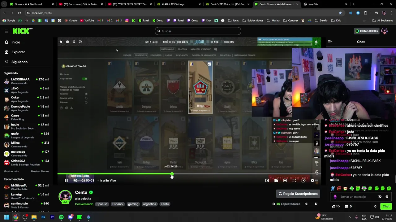The height and width of the screenshot is (222, 396).
Task: Open Spotify from the taskbar
Action: pos(61,217)
